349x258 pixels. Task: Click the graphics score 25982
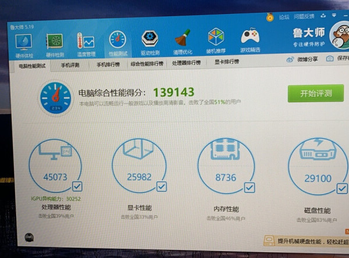pos(139,177)
